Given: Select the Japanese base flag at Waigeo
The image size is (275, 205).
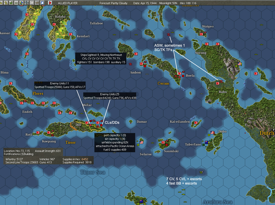Looking at the screenshot, I should [x=201, y=34].
